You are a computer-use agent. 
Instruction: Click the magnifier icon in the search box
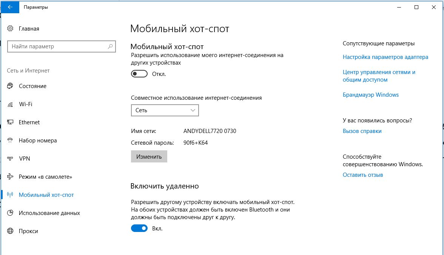coord(110,46)
